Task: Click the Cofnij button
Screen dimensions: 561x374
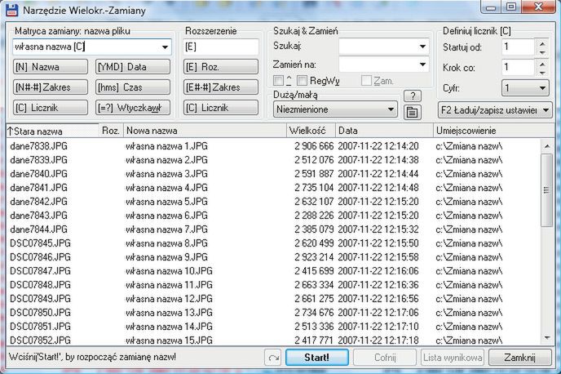Action: 385,358
